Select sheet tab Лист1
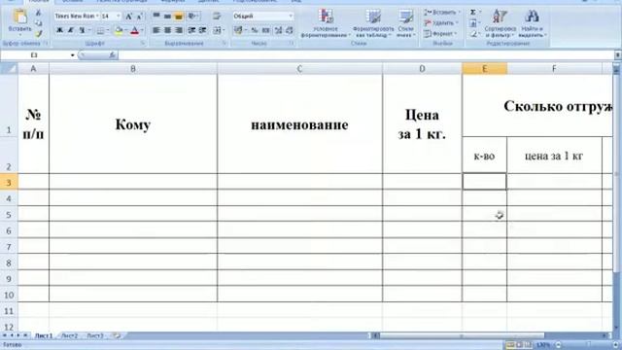 point(43,335)
